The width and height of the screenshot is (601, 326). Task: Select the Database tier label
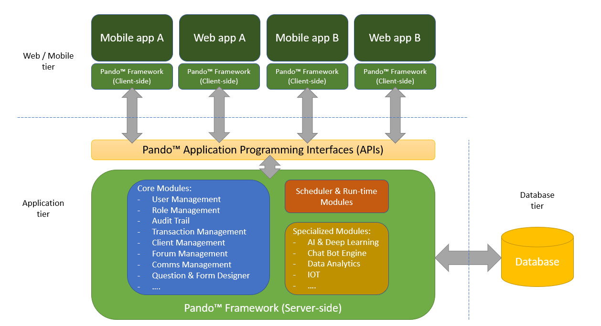pos(537,201)
